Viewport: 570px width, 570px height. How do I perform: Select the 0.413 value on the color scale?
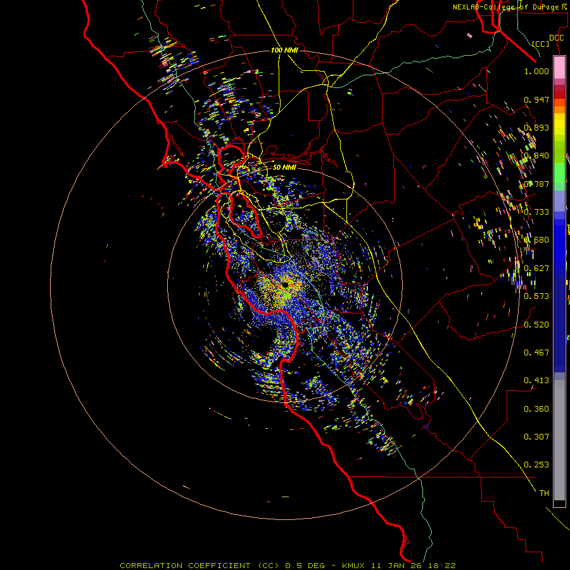[536, 381]
